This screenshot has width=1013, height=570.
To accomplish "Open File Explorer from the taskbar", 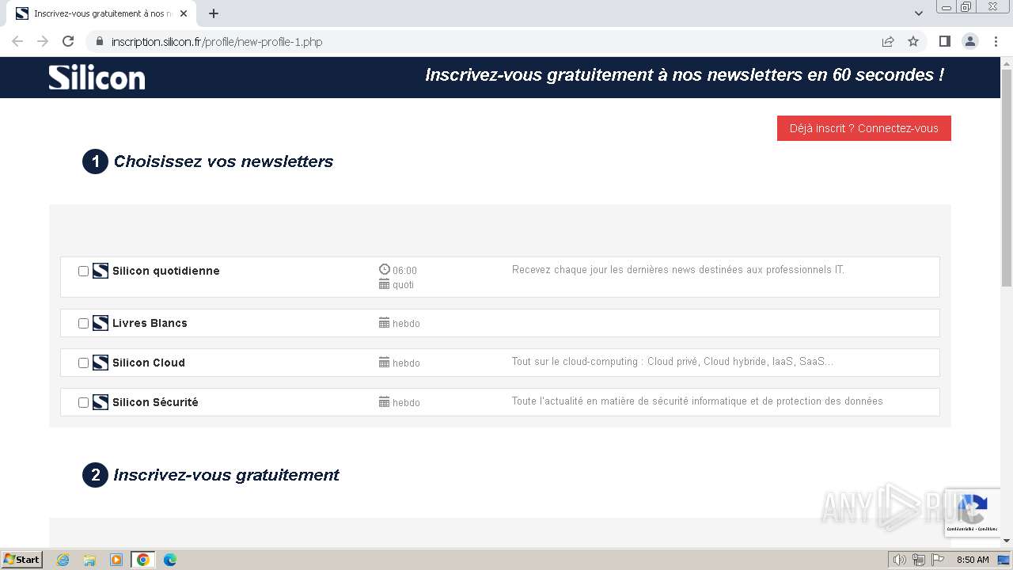I will click(x=89, y=560).
